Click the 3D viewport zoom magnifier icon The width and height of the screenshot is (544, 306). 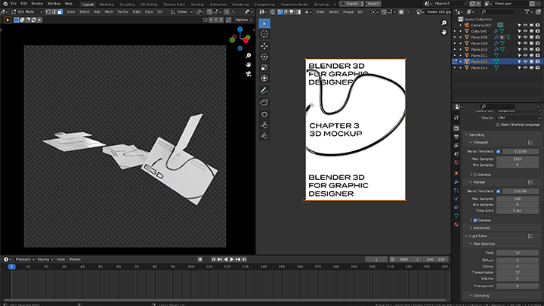(x=249, y=55)
